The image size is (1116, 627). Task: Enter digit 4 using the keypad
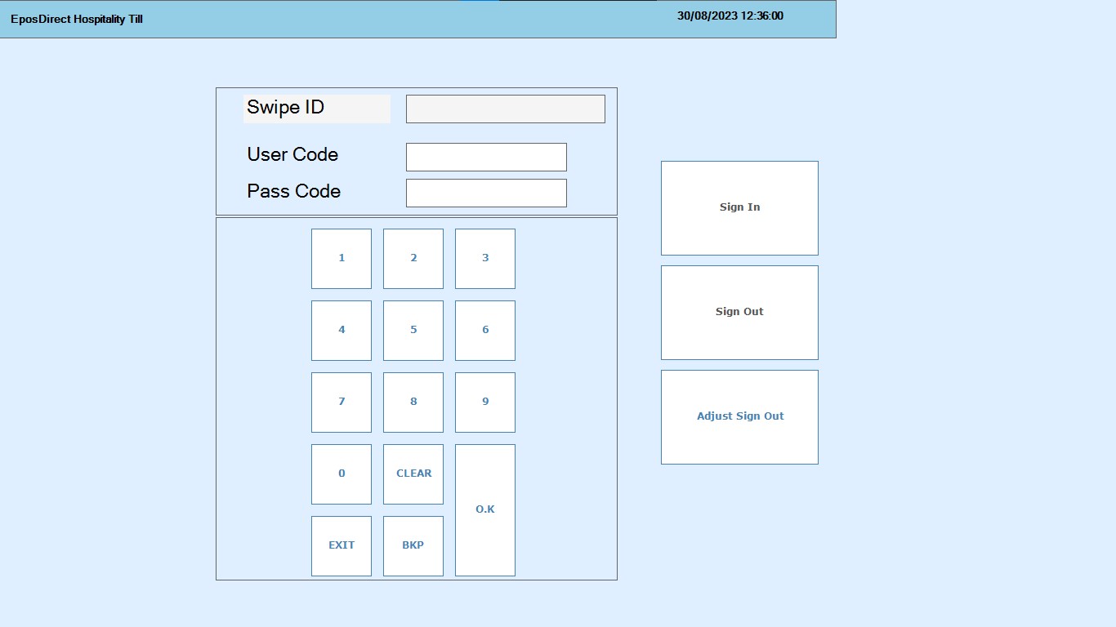pyautogui.click(x=341, y=330)
